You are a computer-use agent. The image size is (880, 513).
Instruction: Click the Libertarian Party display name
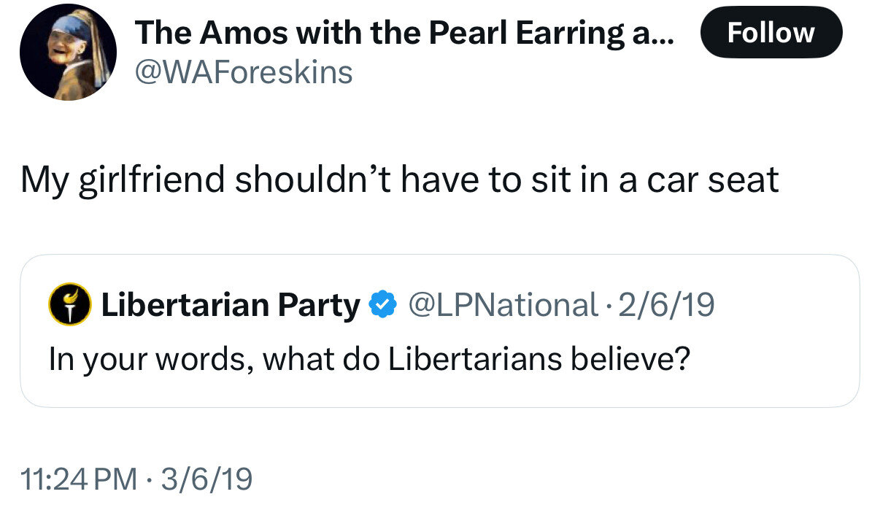(231, 305)
